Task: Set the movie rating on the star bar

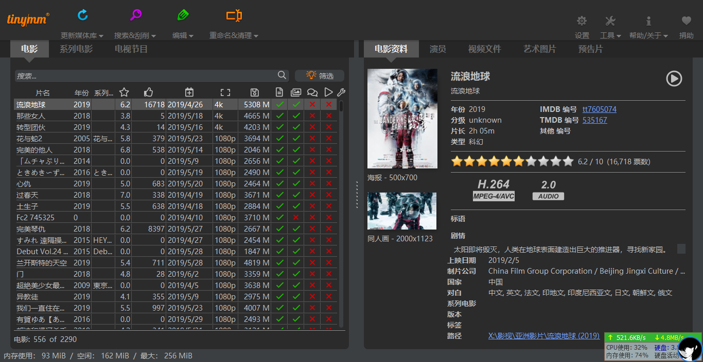Action: [512, 161]
